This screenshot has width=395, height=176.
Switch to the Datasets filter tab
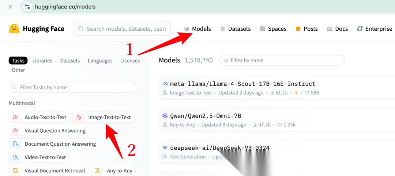tap(70, 61)
